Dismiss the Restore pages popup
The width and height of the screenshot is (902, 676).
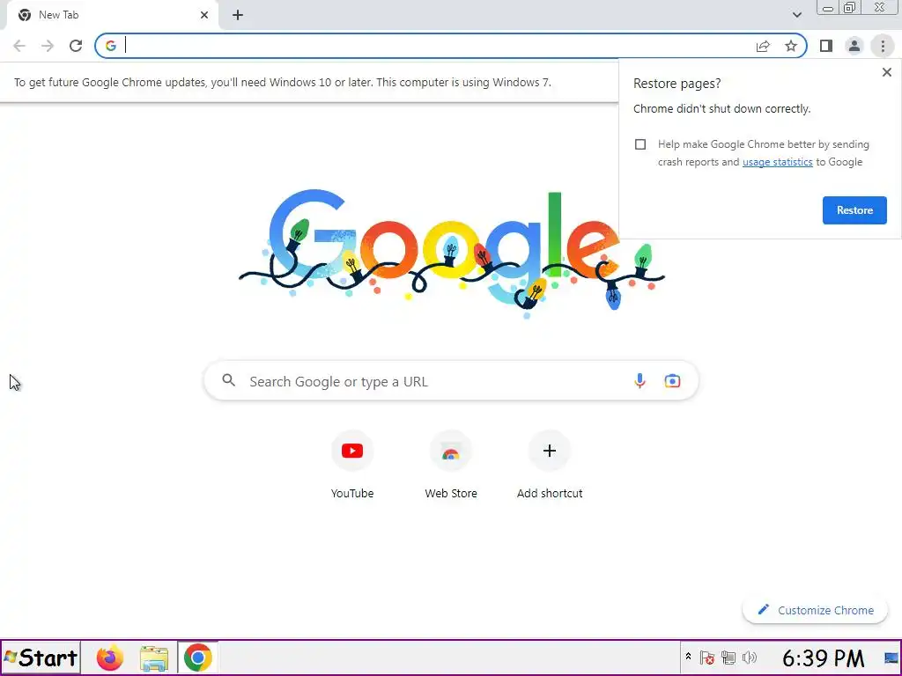(886, 72)
